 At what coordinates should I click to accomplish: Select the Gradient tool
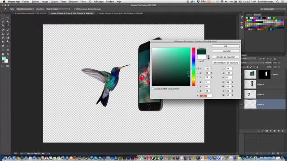[x=8, y=38]
